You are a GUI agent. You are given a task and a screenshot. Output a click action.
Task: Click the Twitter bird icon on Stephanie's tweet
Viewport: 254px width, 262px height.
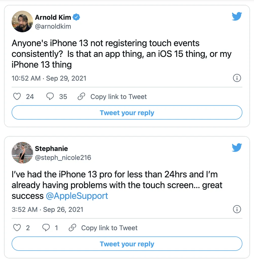pos(237,148)
